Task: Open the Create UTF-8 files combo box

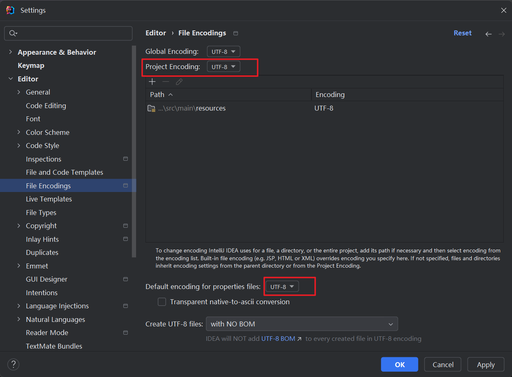Action: (302, 324)
